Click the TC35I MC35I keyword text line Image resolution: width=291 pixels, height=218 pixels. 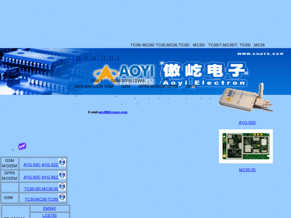click(x=197, y=45)
